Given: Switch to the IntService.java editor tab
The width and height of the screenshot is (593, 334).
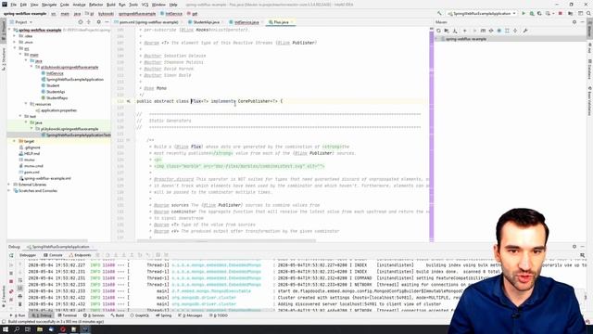Looking at the screenshot, I should click(246, 22).
